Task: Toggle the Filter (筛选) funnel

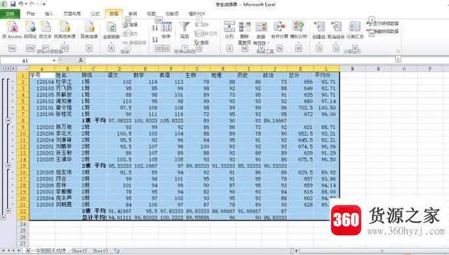Action: [x=184, y=30]
